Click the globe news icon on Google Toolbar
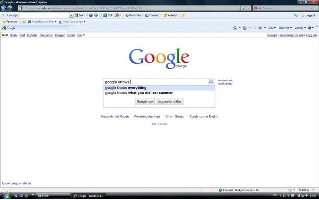 [91, 15]
